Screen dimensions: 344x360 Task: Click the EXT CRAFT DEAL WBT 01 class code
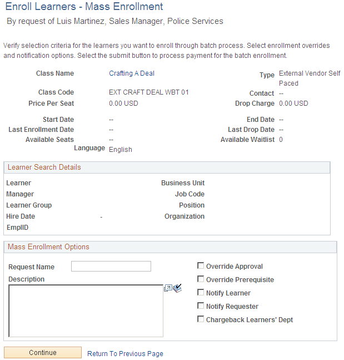[x=148, y=92]
